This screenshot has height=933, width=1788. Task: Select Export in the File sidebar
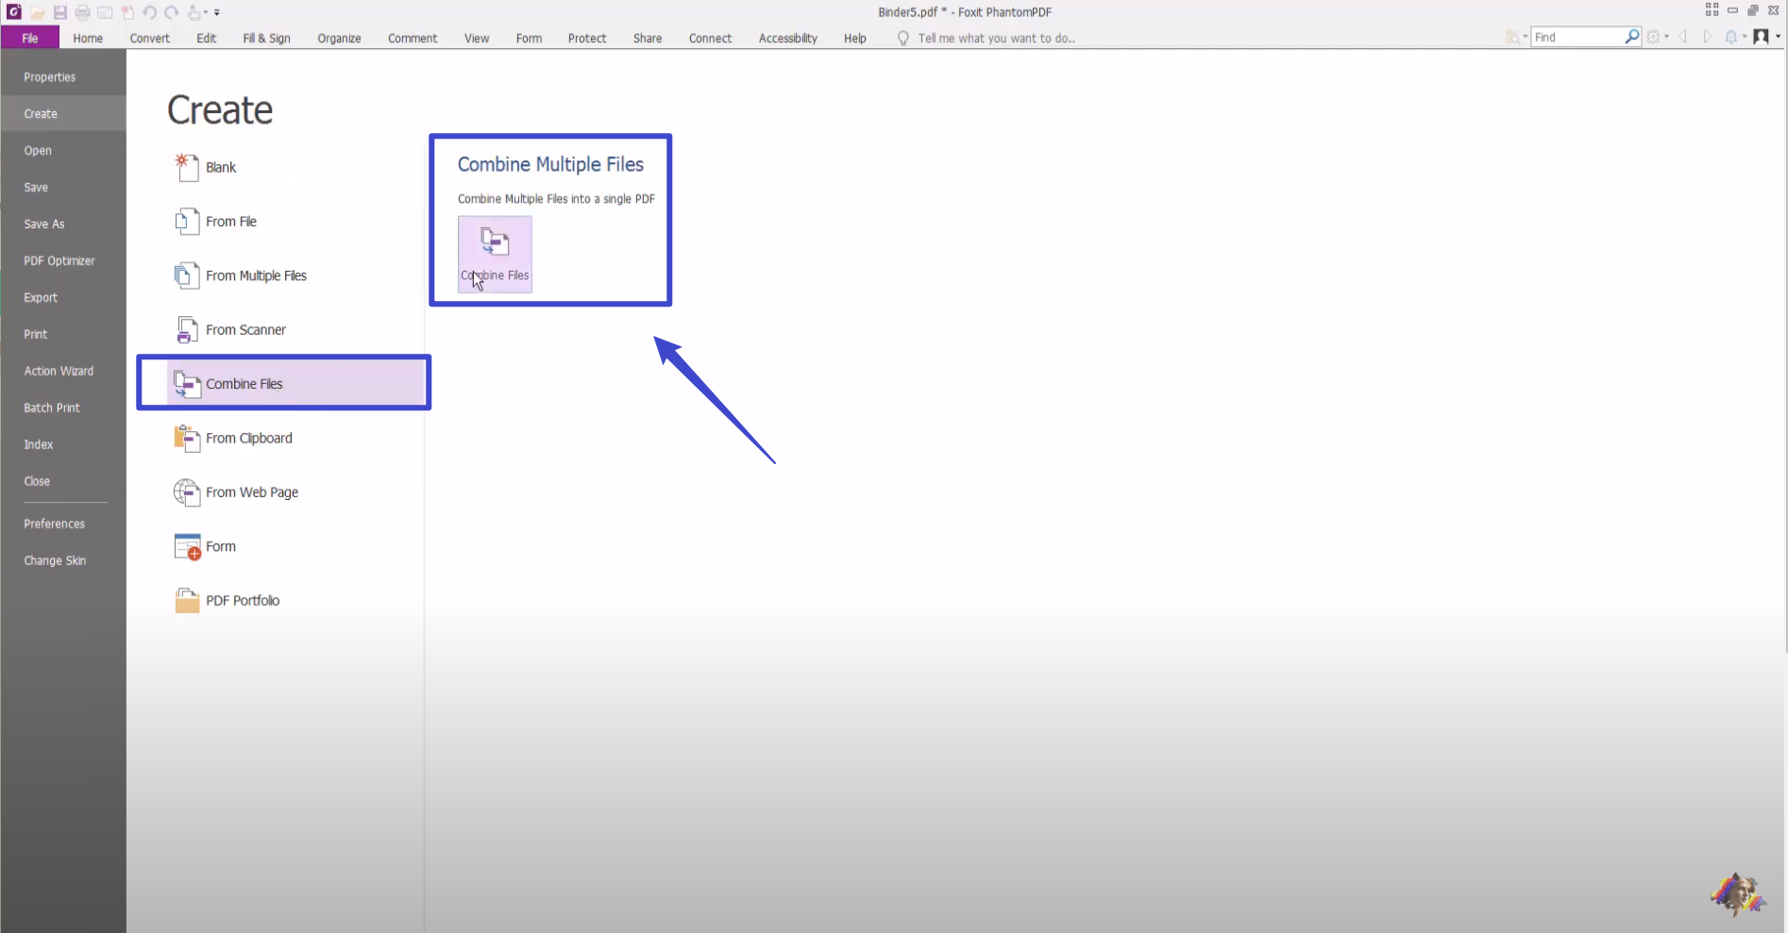click(x=41, y=298)
